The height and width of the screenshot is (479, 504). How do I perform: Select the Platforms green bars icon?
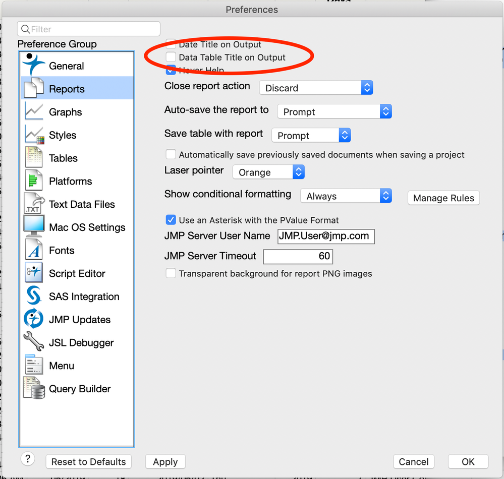[x=34, y=180]
